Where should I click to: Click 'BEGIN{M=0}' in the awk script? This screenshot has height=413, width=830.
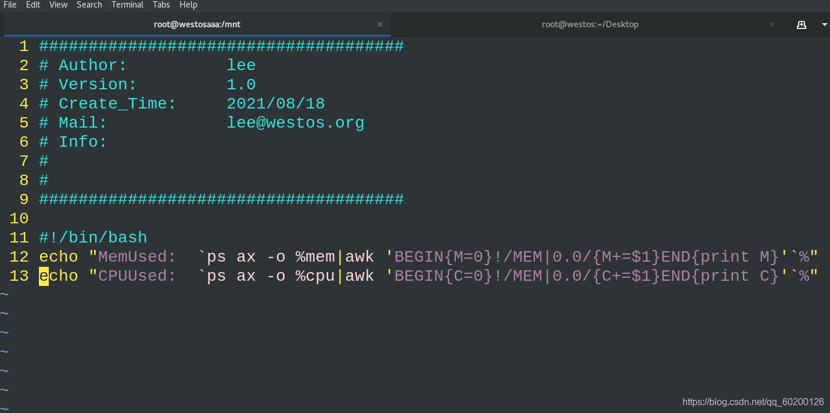coord(444,256)
